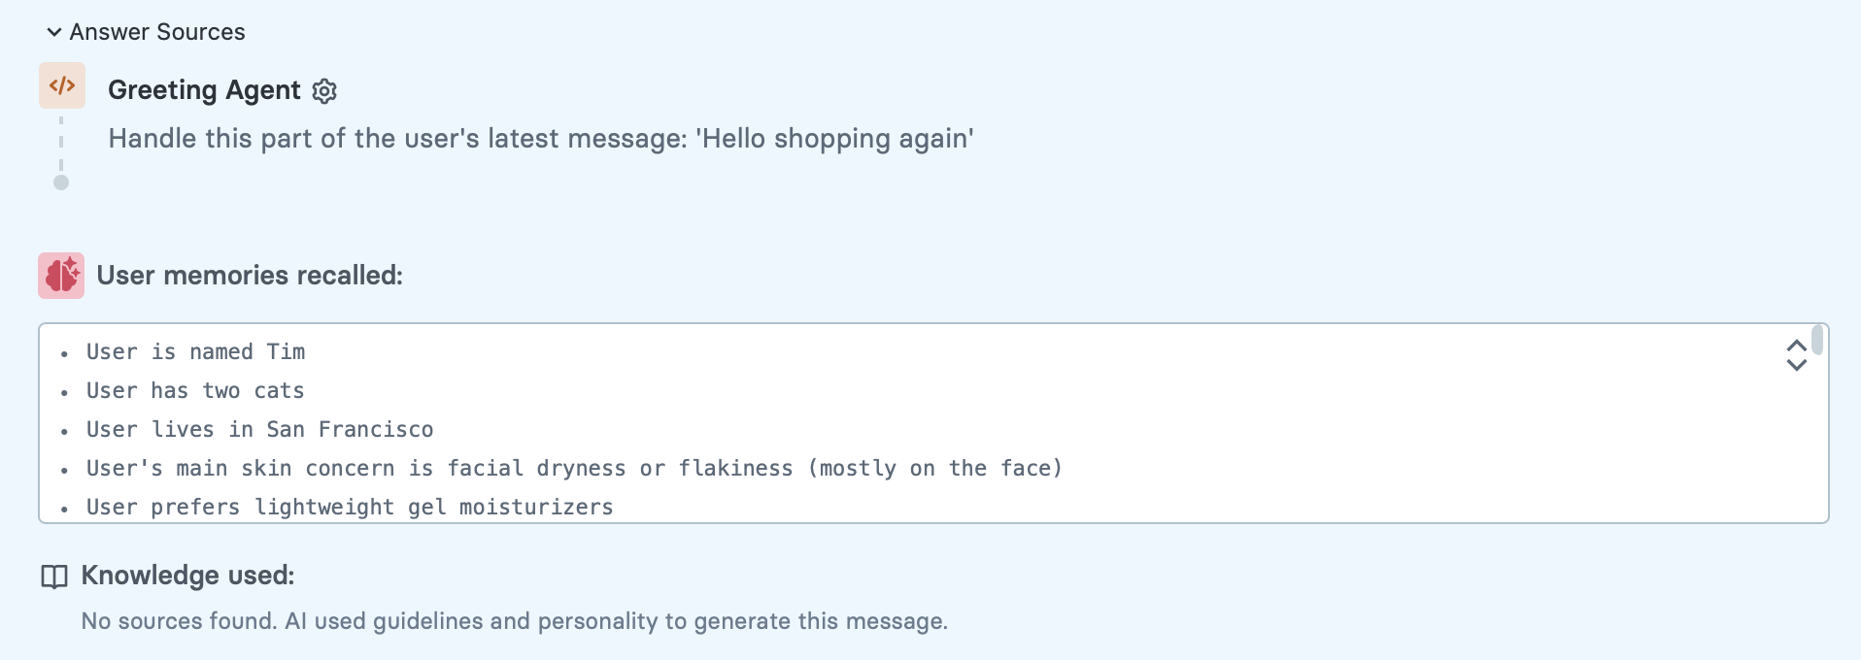Click the User memories recalled label
1861x660 pixels.
[x=250, y=275]
